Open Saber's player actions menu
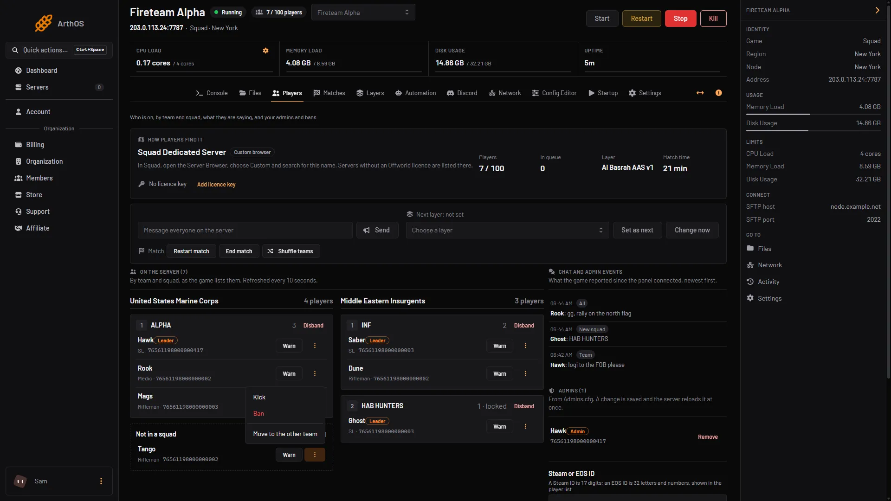 [525, 346]
